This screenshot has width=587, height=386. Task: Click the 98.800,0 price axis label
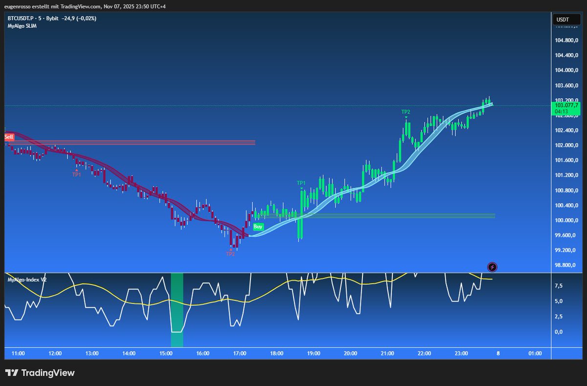[x=566, y=266]
